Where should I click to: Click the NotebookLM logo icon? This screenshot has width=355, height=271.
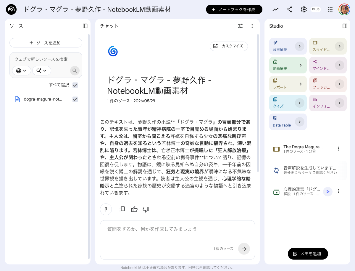pos(11,9)
